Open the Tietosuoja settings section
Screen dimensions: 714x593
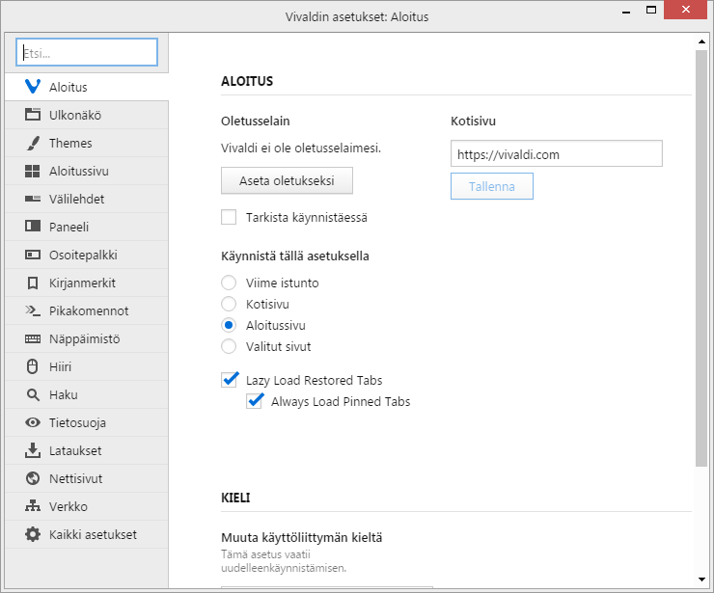coord(87,422)
